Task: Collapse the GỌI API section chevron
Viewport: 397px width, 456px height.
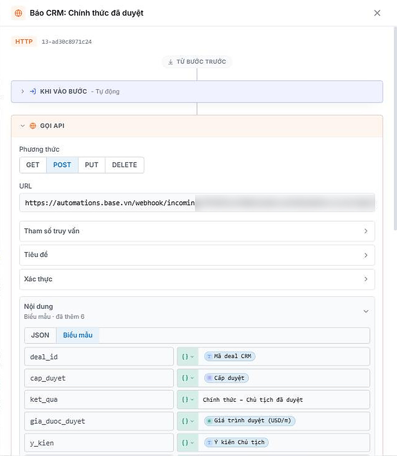Action: point(22,126)
